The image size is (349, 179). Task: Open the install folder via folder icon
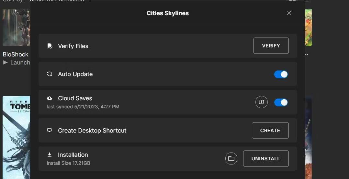[231, 158]
